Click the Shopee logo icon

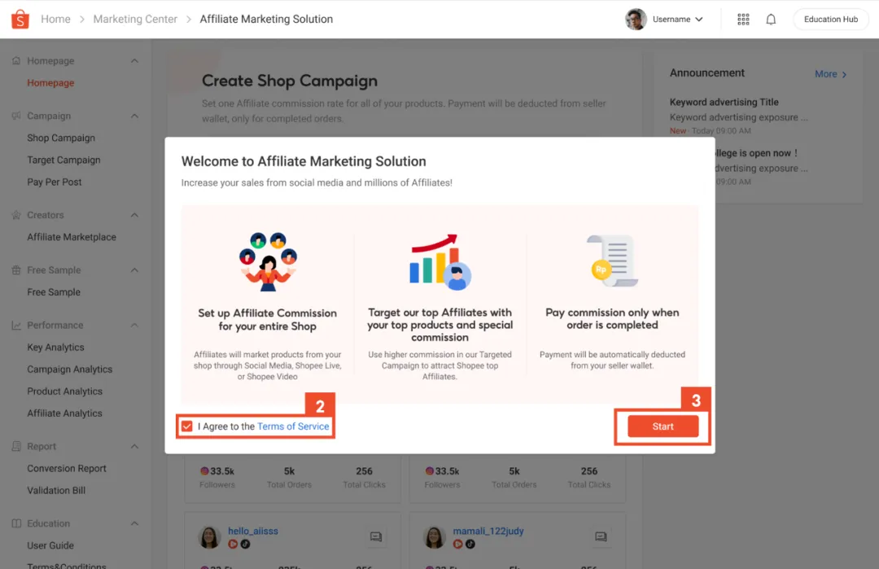point(20,19)
